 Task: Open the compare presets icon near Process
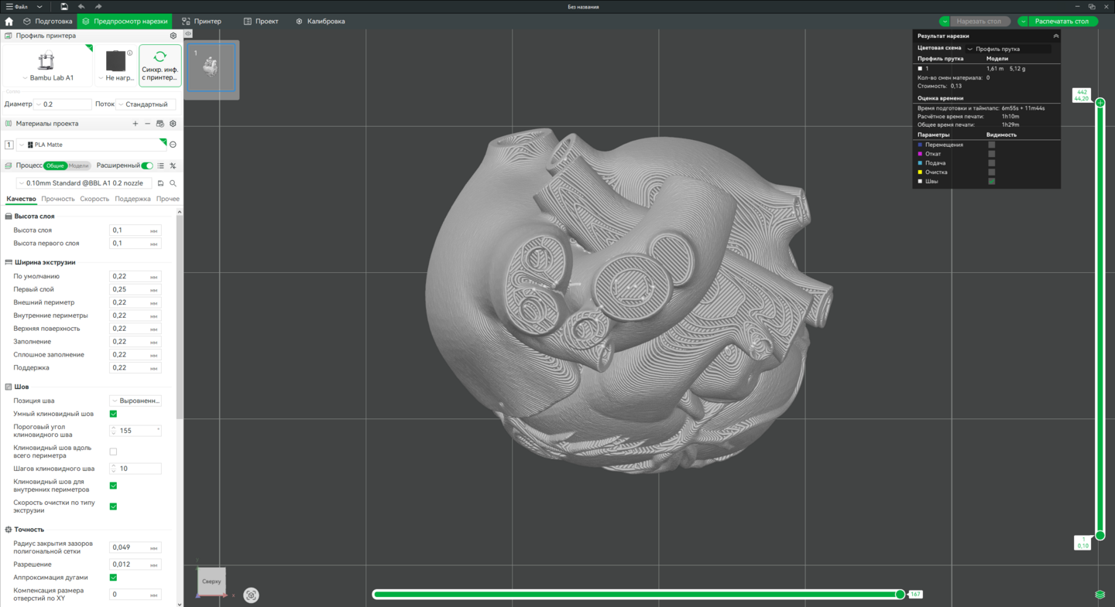pyautogui.click(x=173, y=165)
